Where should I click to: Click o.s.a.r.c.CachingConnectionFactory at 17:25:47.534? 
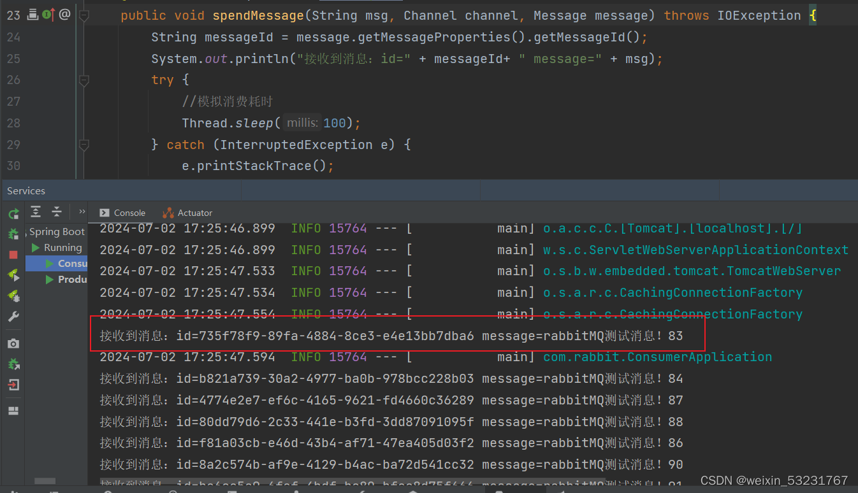tap(673, 292)
